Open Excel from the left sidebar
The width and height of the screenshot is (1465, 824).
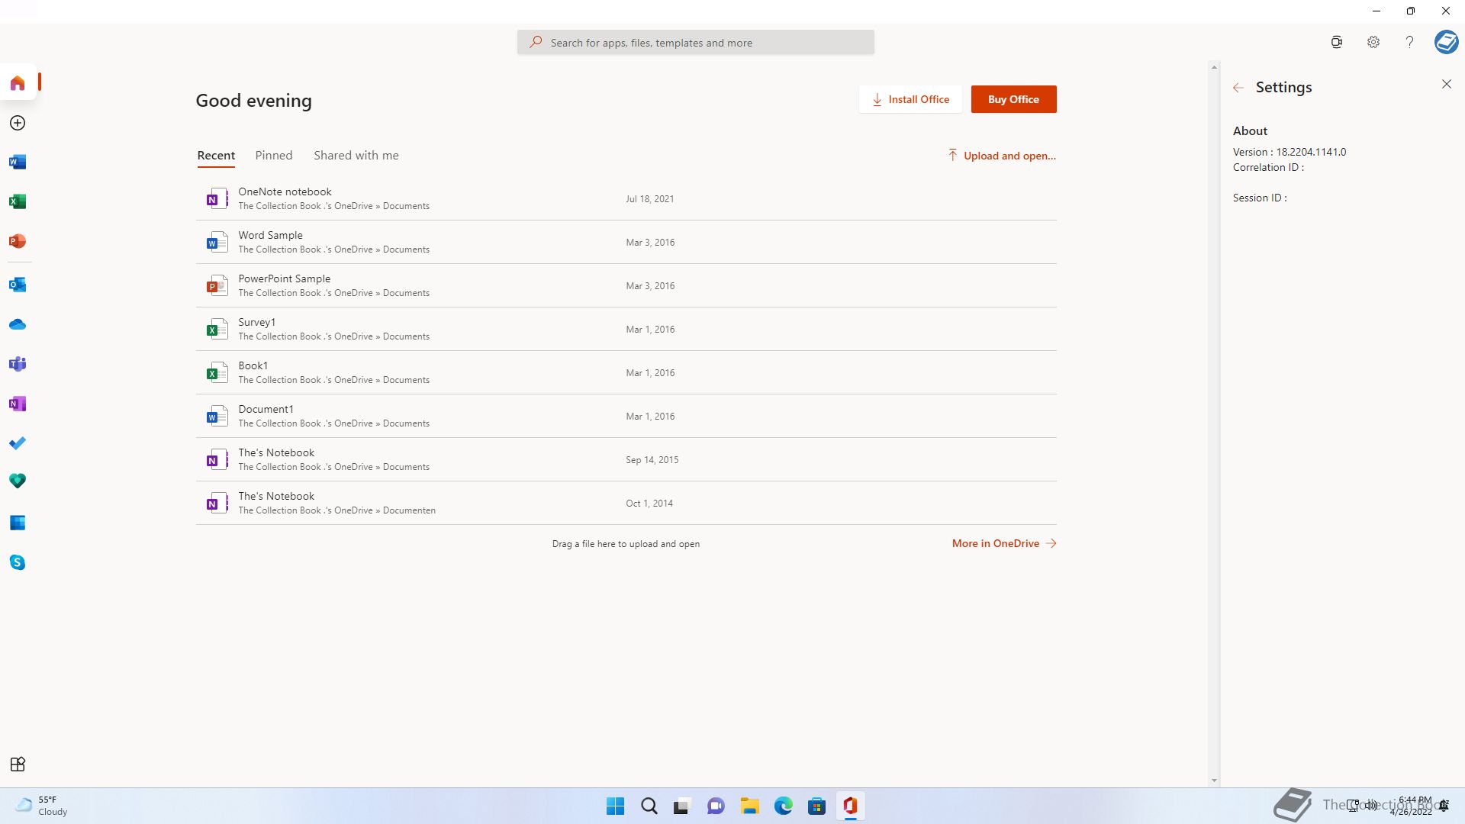[x=18, y=201]
